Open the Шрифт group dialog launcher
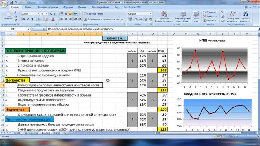 (56, 24)
